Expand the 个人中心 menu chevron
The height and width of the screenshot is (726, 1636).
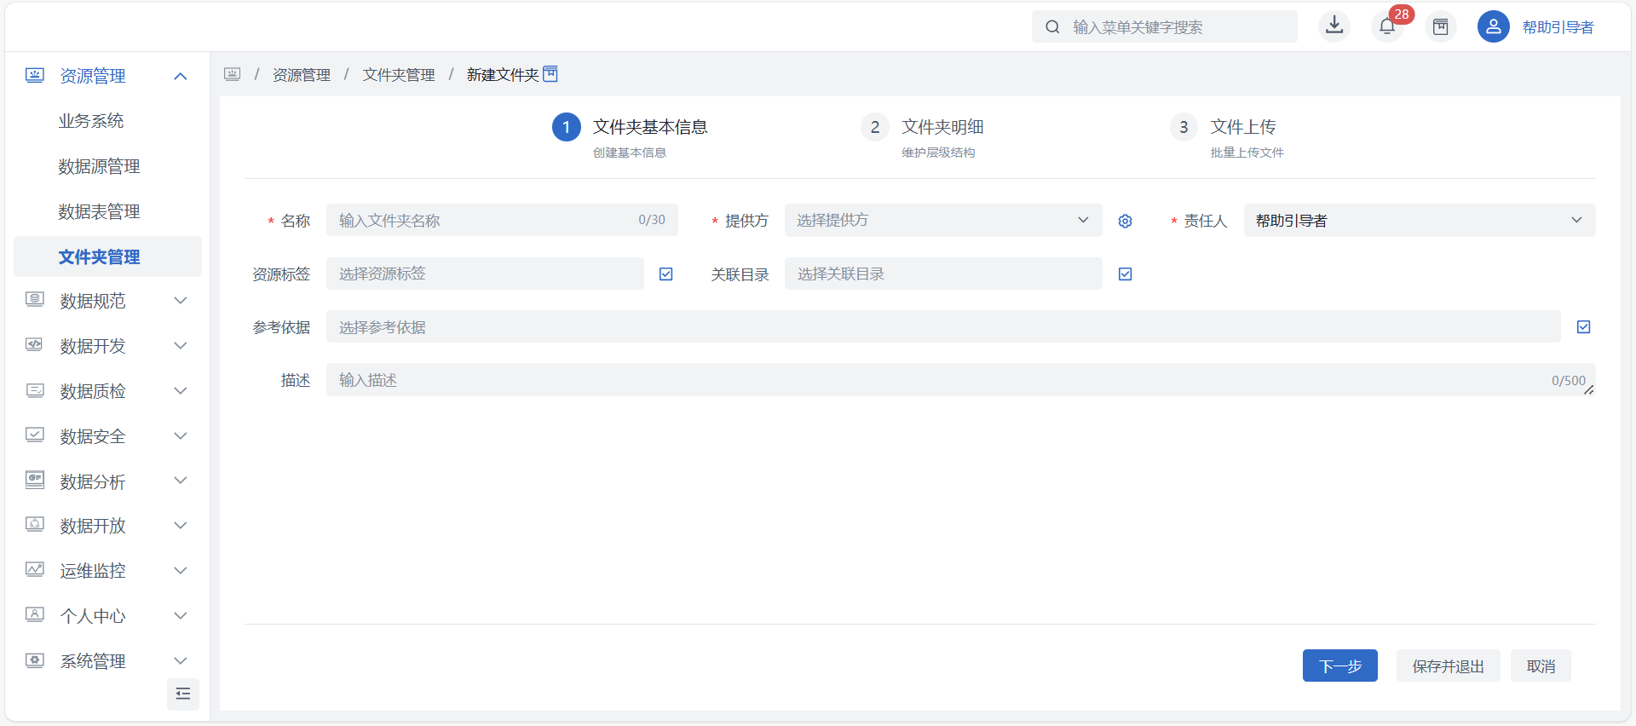tap(181, 615)
